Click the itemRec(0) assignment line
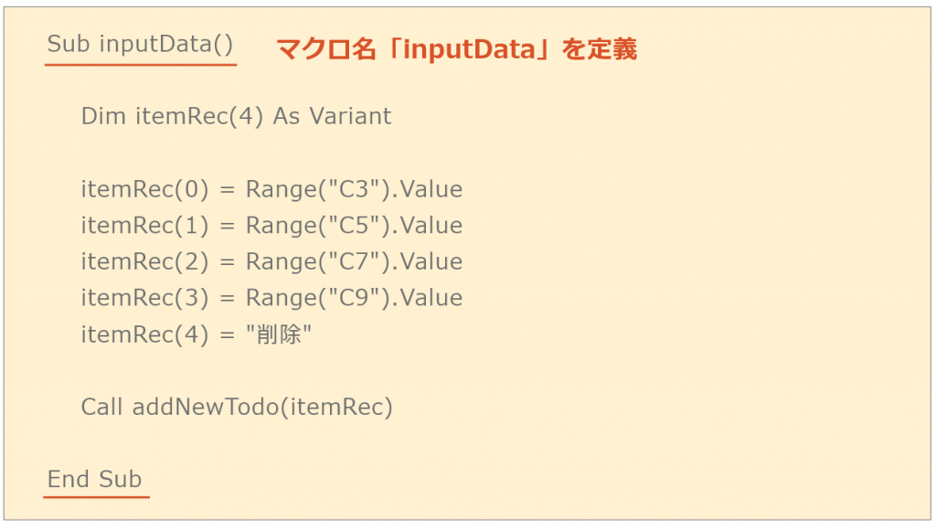Image resolution: width=936 pixels, height=530 pixels. tap(271, 189)
